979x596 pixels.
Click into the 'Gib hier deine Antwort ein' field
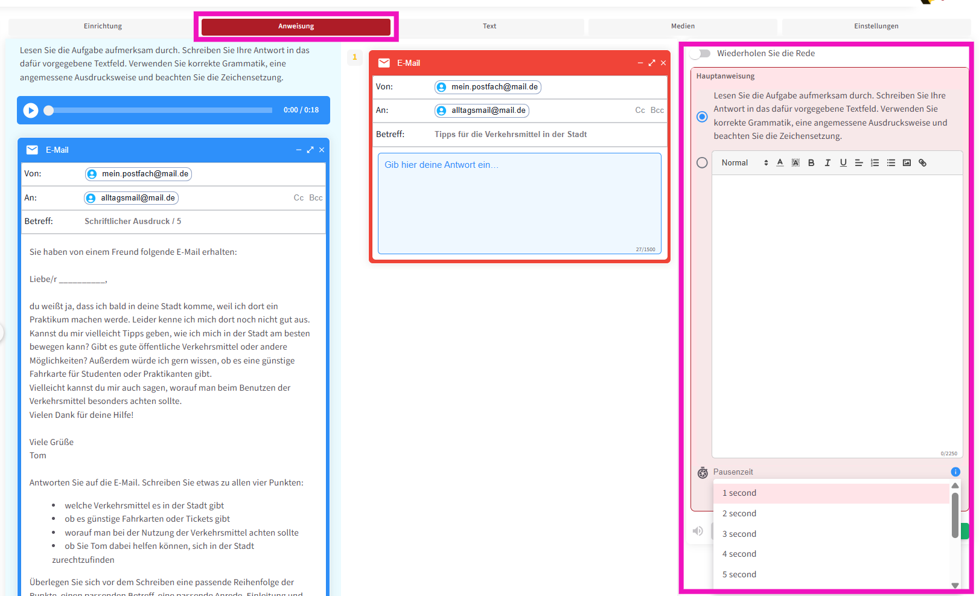(x=519, y=203)
